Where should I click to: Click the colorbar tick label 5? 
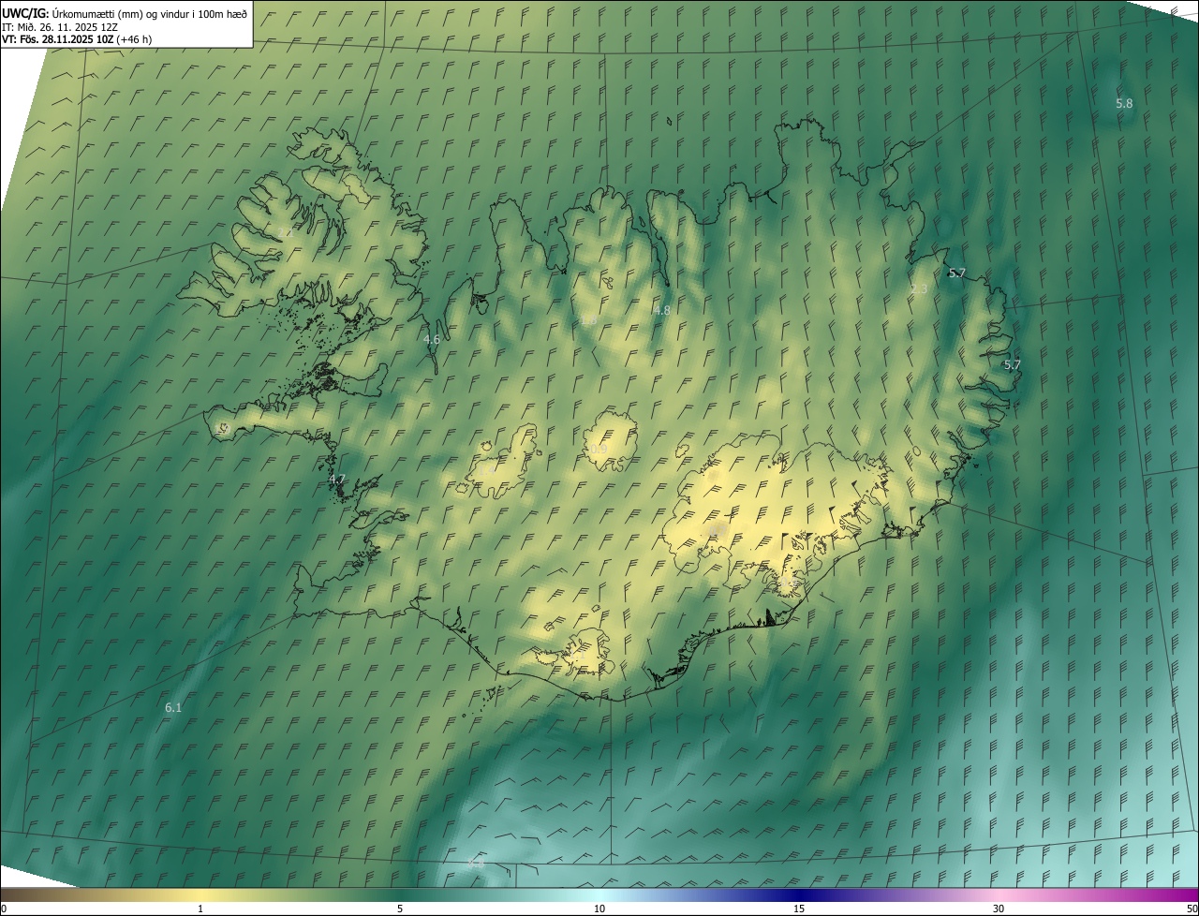(400, 909)
